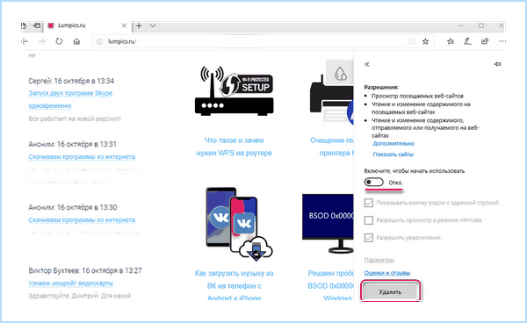Click the Показать сайты link
Image resolution: width=527 pixels, height=323 pixels.
pyautogui.click(x=393, y=154)
